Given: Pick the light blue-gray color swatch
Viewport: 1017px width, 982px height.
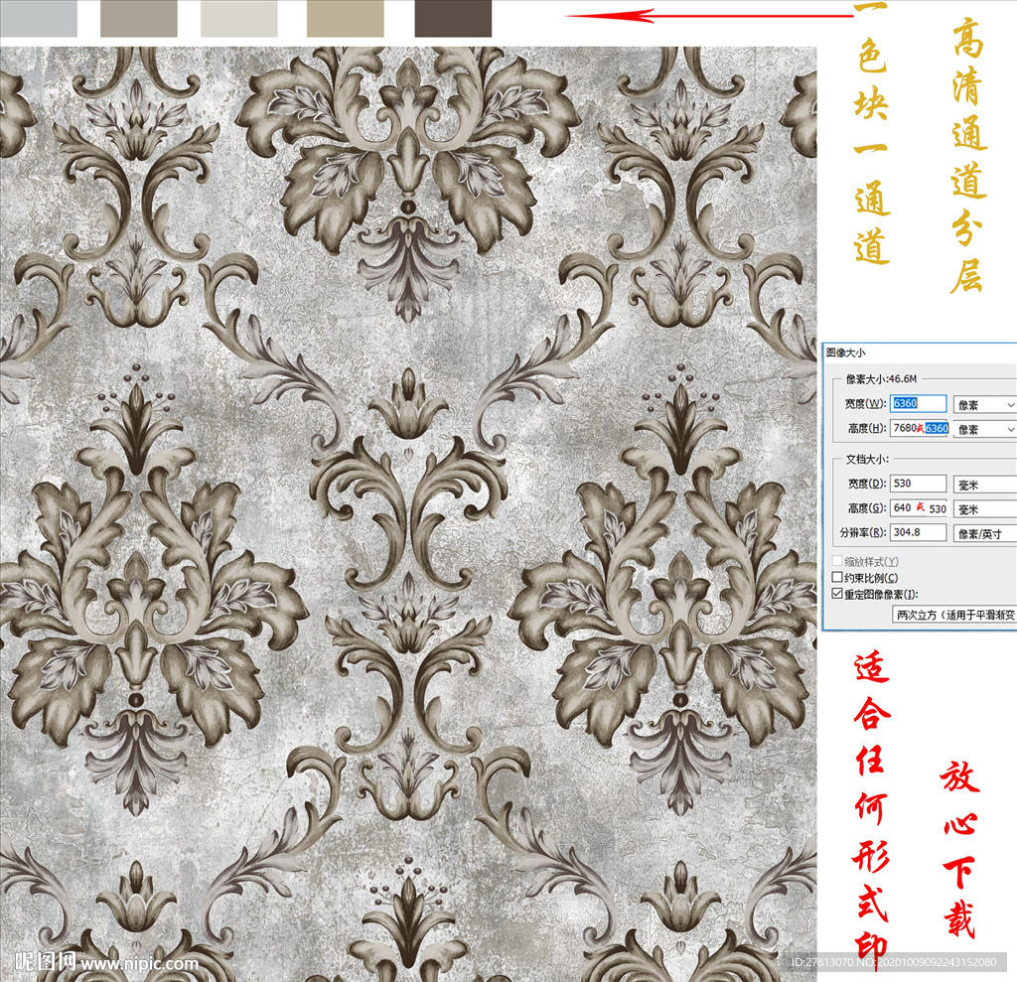Looking at the screenshot, I should [x=39, y=18].
